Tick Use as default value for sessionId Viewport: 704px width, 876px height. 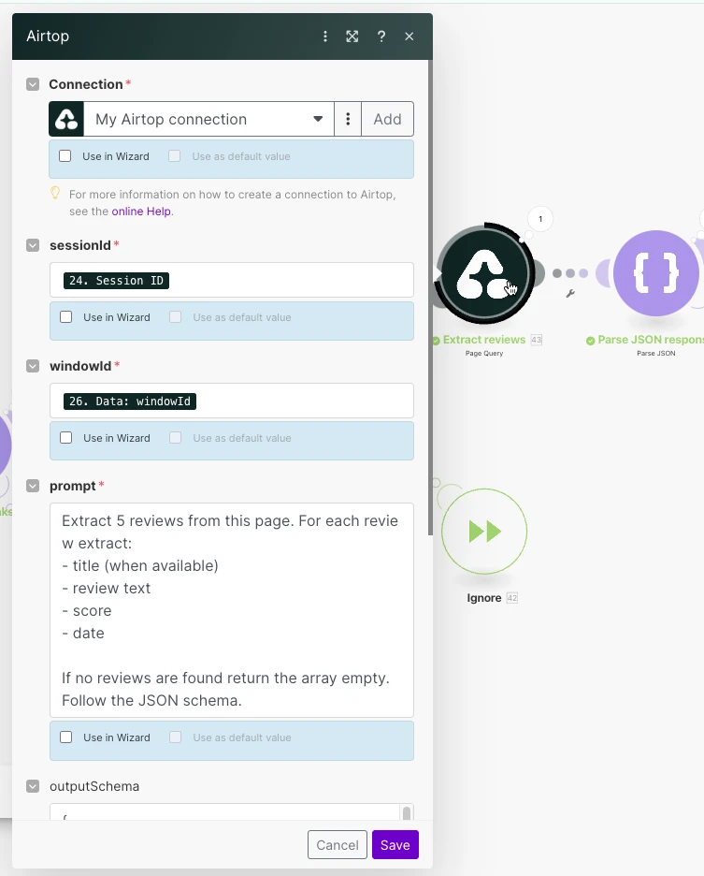[176, 317]
